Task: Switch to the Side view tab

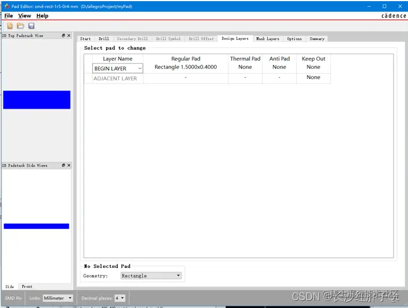Action: pyautogui.click(x=9, y=286)
